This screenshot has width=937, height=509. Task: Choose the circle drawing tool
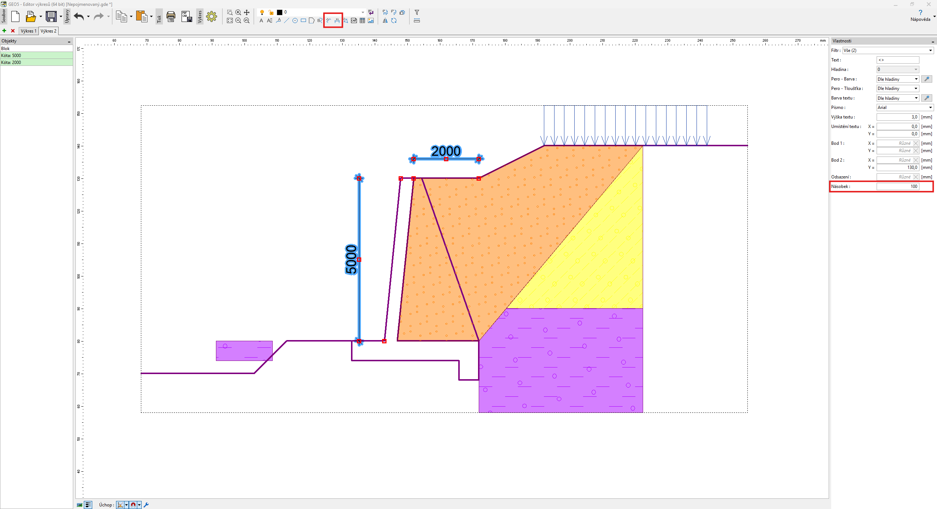[x=295, y=21]
